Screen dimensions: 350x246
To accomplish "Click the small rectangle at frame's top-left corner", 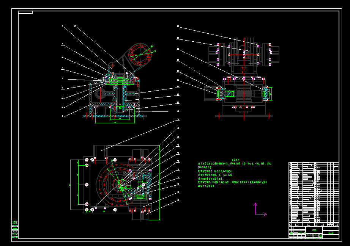I will click(x=25, y=13).
